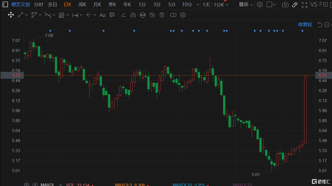The width and height of the screenshot is (332, 186).
Task: Select the trend line drawing tool
Action: pyautogui.click(x=20, y=15)
